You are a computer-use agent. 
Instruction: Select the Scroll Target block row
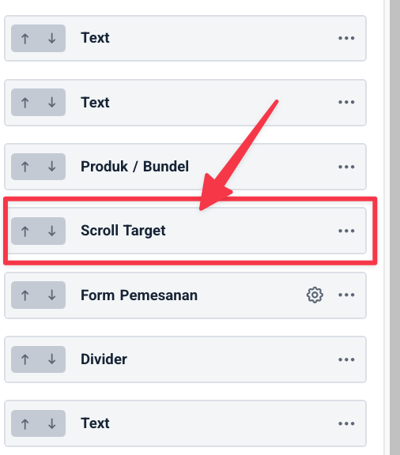point(185,231)
